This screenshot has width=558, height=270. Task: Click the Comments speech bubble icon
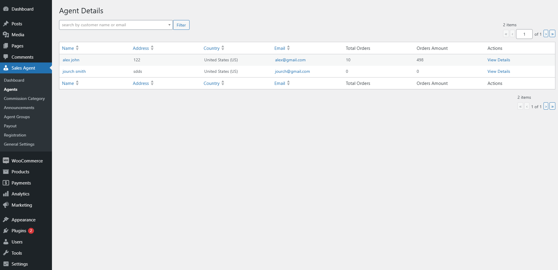click(6, 57)
